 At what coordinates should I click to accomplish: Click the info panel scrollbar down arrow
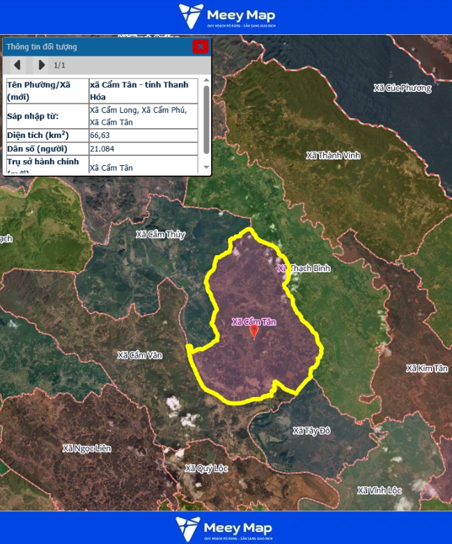coord(205,168)
